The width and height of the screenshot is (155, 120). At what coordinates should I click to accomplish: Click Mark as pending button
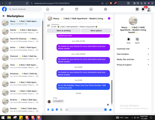pyautogui.click(x=64, y=31)
